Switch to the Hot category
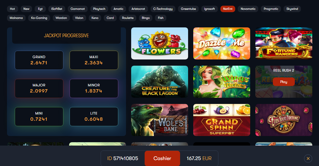This screenshot has width=319, height=166. (12, 9)
